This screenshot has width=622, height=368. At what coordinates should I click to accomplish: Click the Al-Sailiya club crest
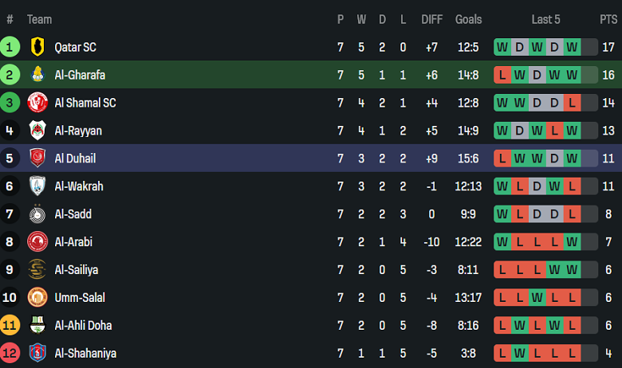tap(37, 270)
